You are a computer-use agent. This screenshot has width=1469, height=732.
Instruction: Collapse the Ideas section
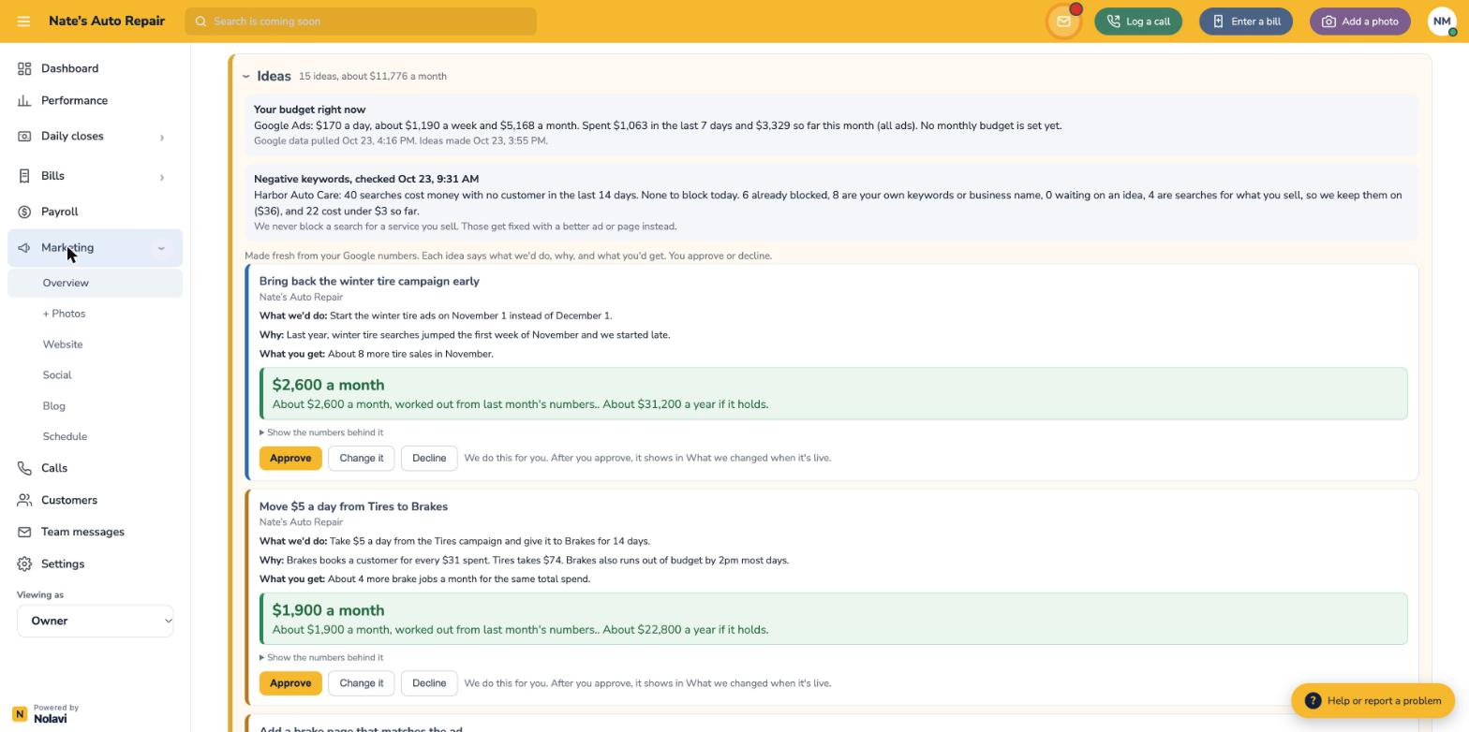tap(245, 77)
